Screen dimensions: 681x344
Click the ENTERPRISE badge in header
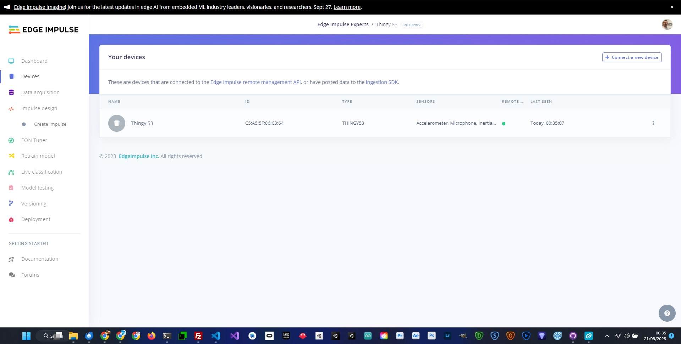point(412,25)
